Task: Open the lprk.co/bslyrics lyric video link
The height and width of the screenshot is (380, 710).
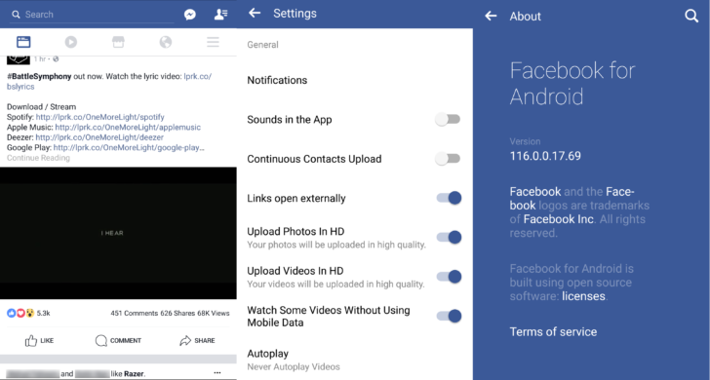Action: (x=108, y=82)
